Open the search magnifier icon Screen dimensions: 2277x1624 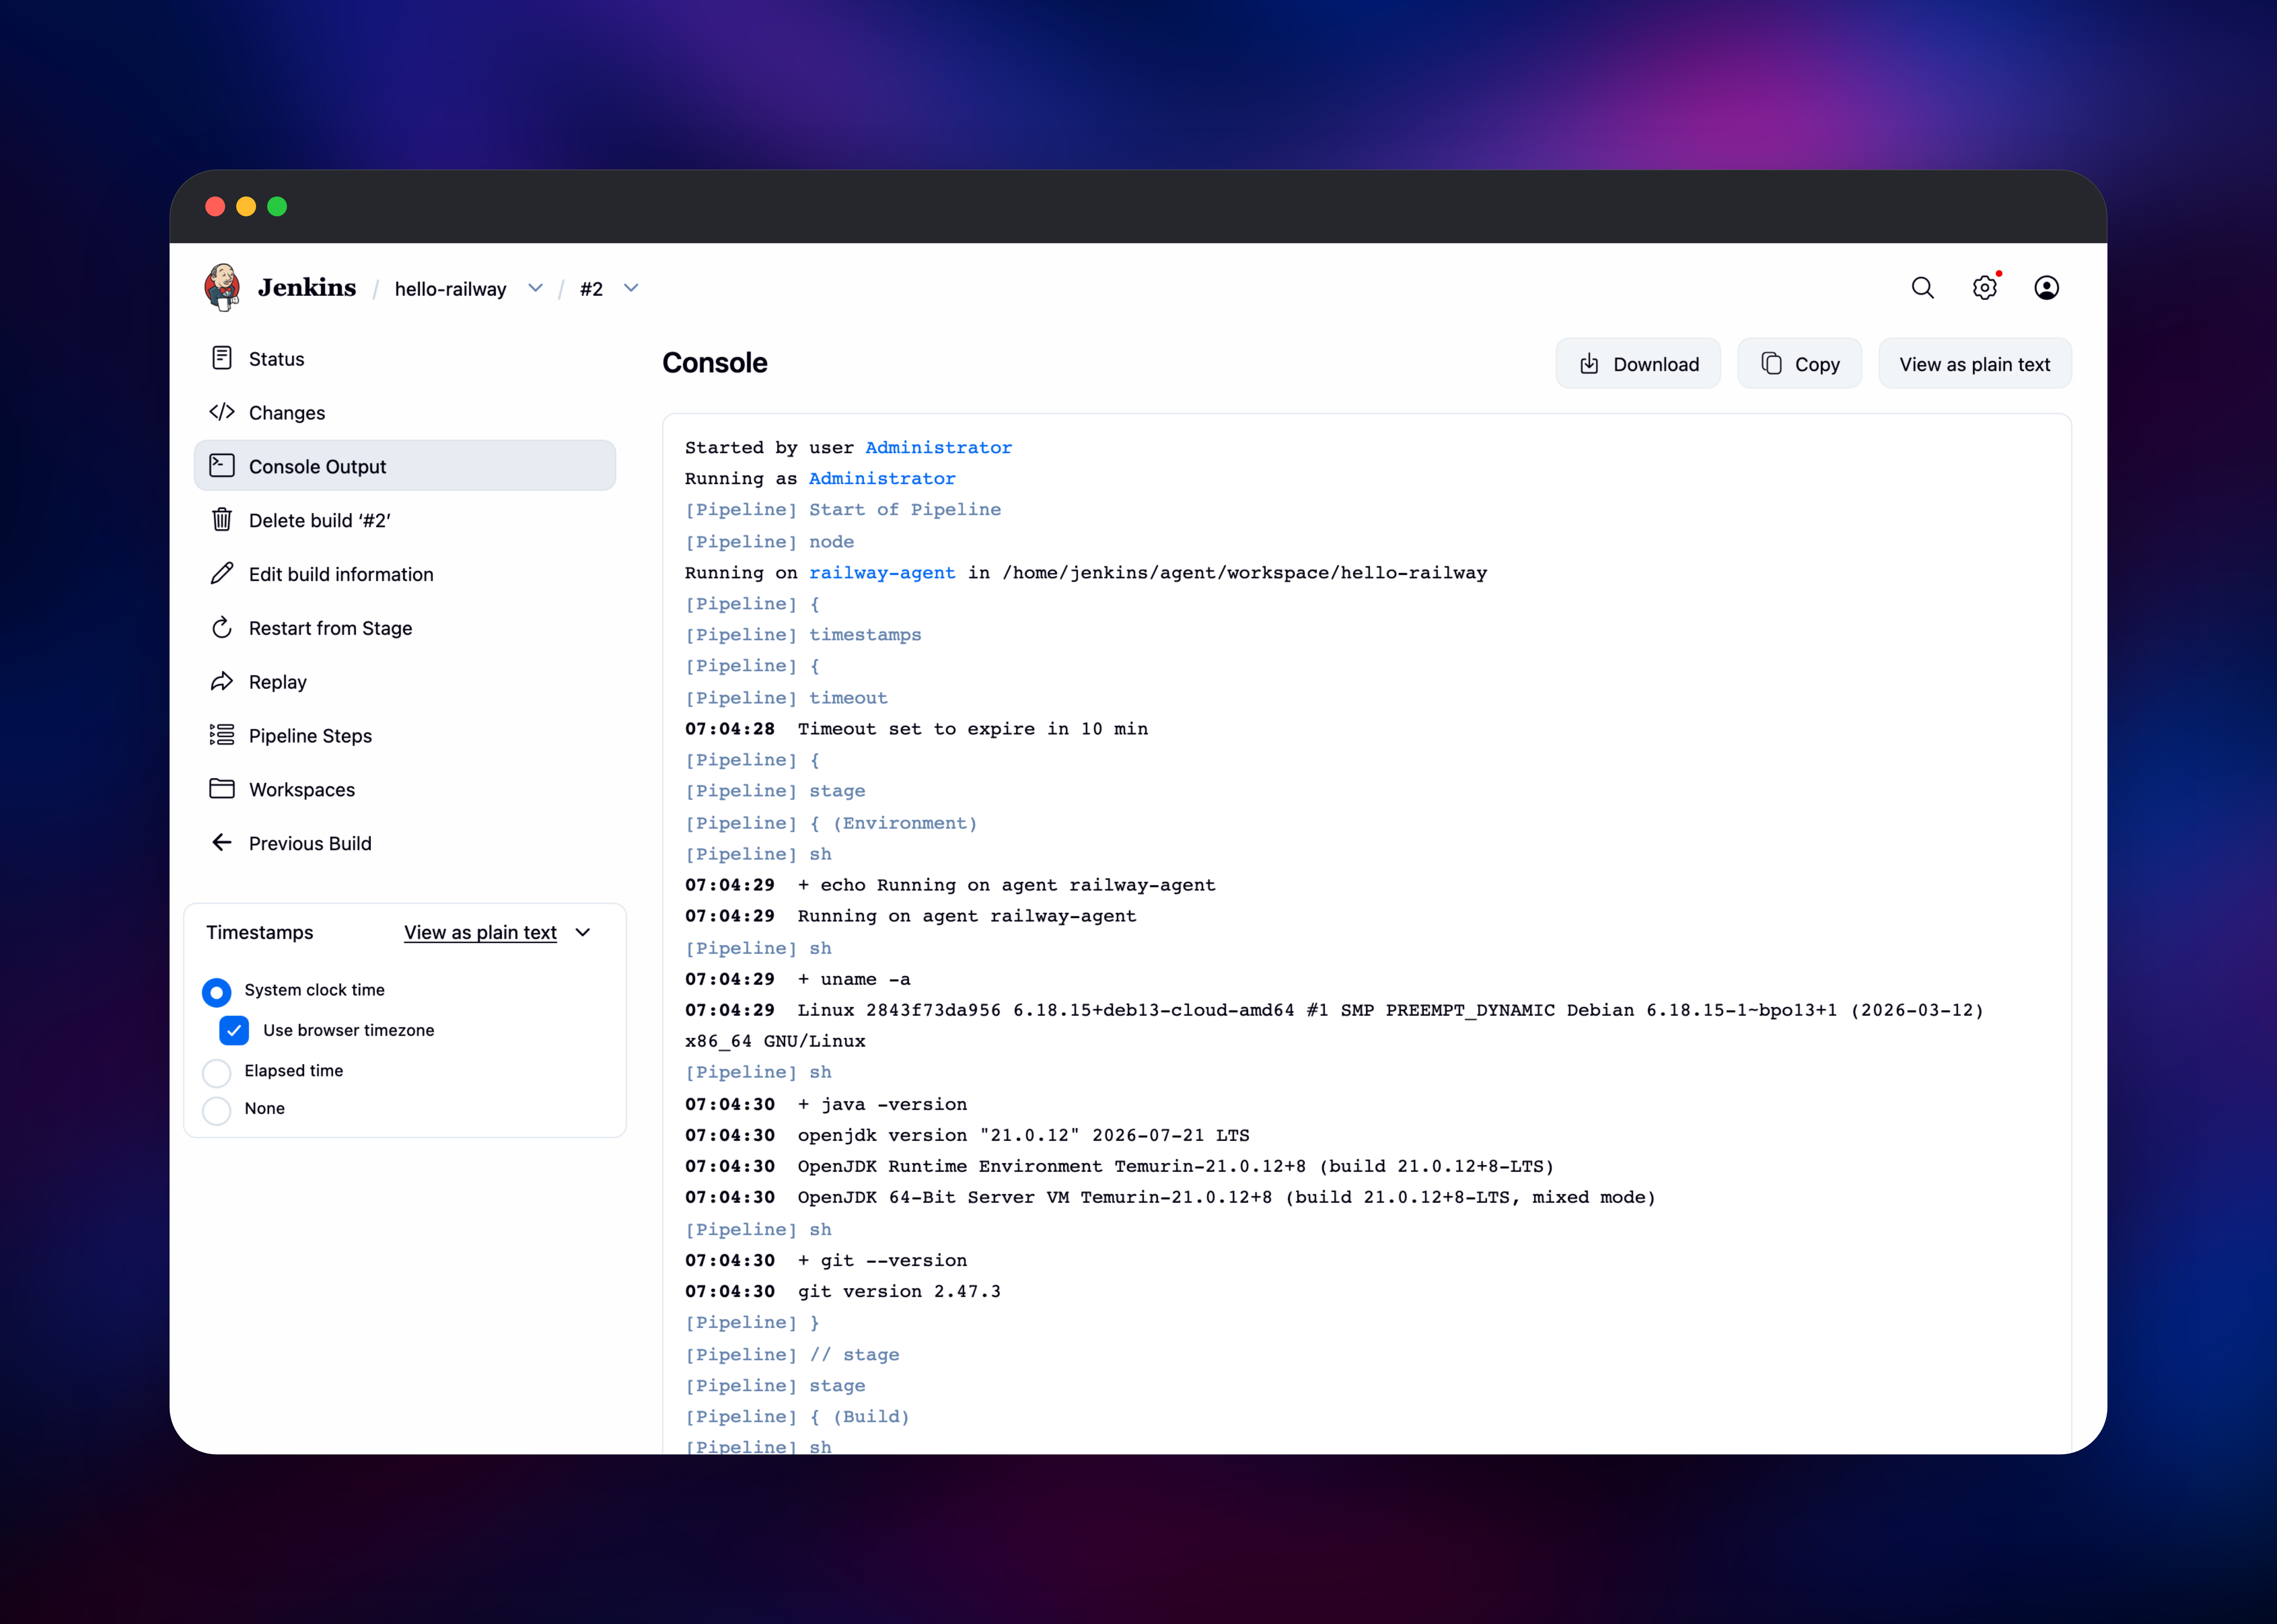tap(1922, 288)
